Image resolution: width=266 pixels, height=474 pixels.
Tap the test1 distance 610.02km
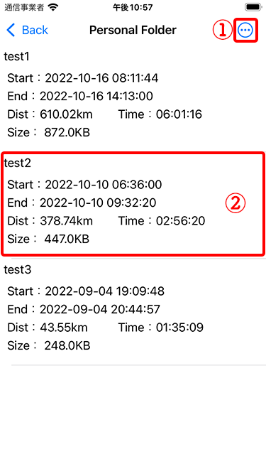66,114
